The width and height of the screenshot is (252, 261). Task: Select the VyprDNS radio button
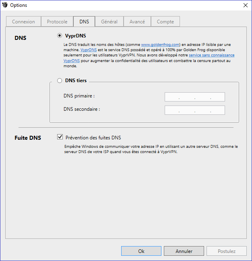pos(60,35)
